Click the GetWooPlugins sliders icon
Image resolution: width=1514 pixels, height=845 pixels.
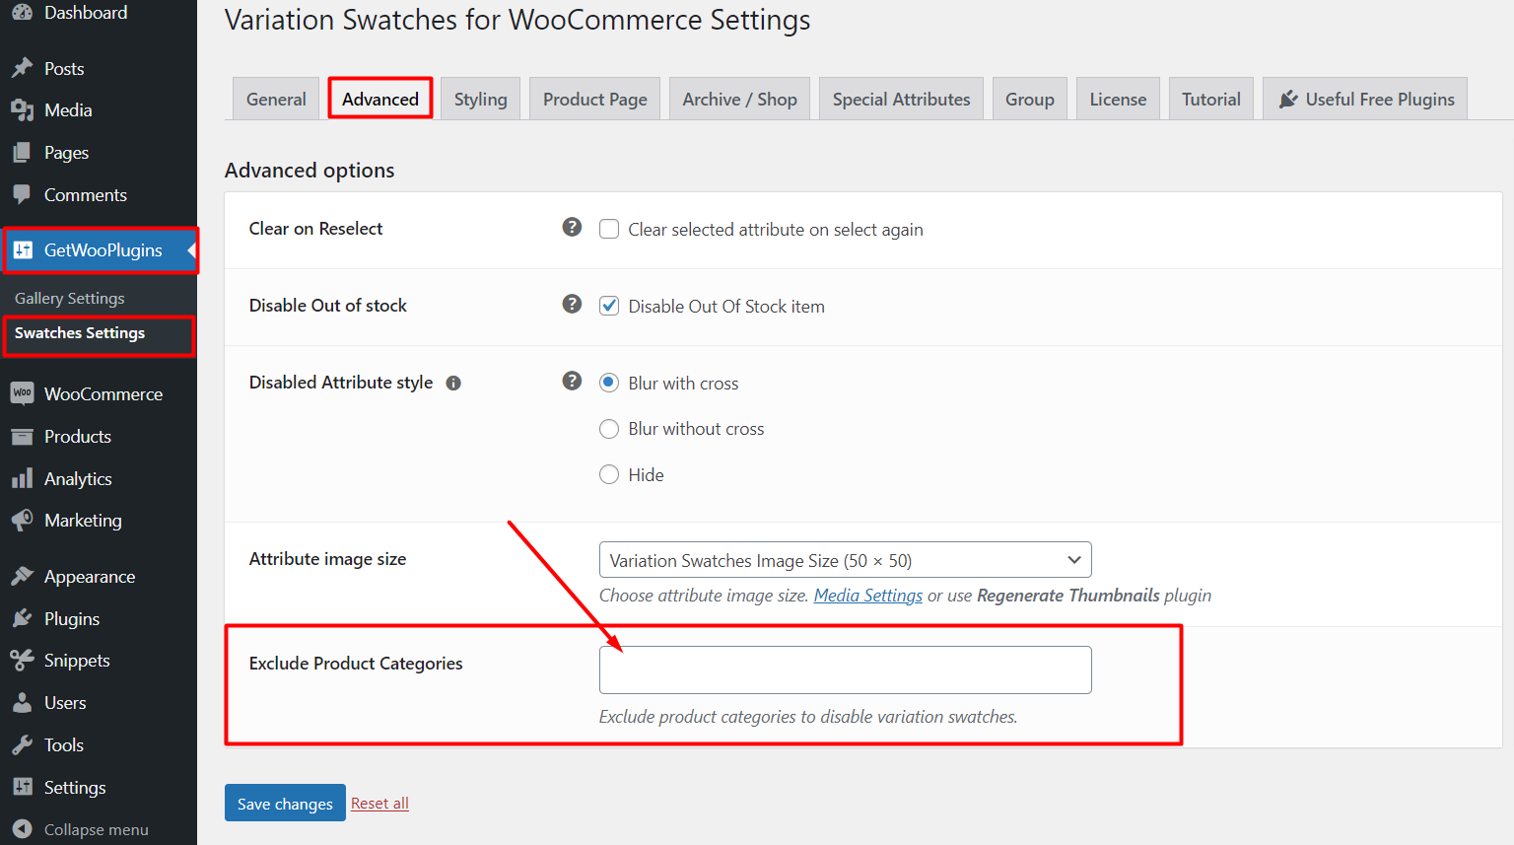(x=23, y=250)
